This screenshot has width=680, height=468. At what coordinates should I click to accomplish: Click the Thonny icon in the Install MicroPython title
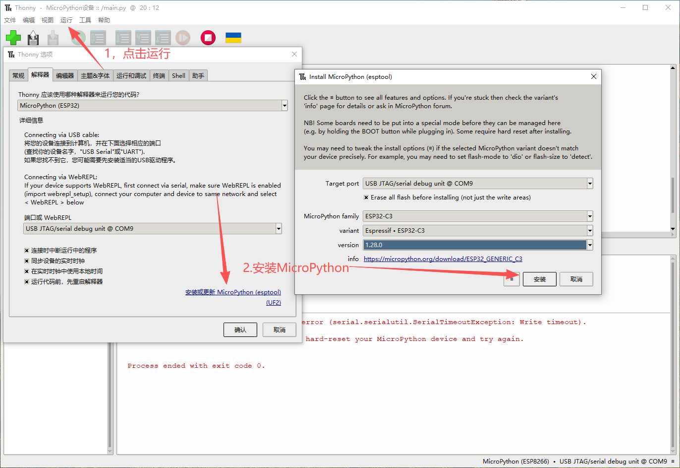[303, 77]
